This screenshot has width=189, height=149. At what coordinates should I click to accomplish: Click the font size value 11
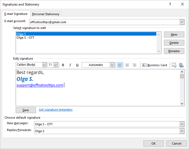50,65
